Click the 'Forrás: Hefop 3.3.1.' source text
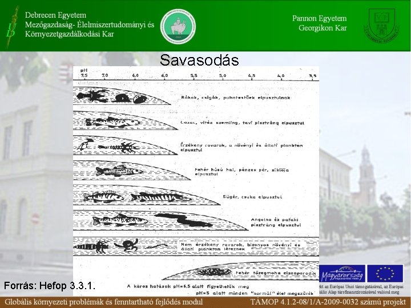This screenshot has height=308, width=411. click(50, 286)
